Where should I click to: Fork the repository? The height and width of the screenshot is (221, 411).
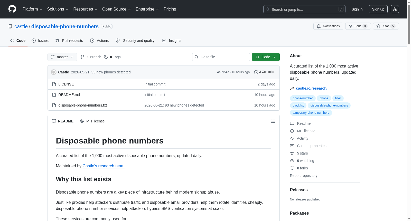click(358, 26)
